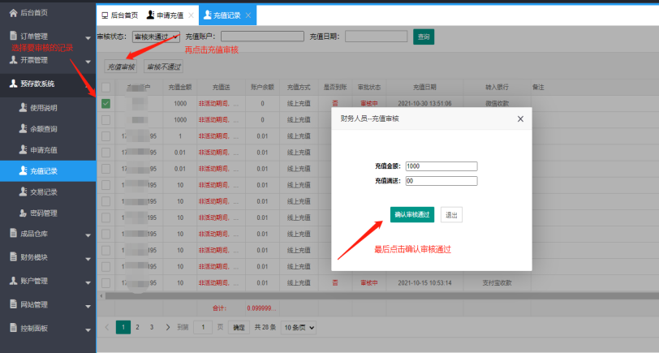659x353 pixels.
Task: Switch to the 后台首页 tab
Action: 118,15
